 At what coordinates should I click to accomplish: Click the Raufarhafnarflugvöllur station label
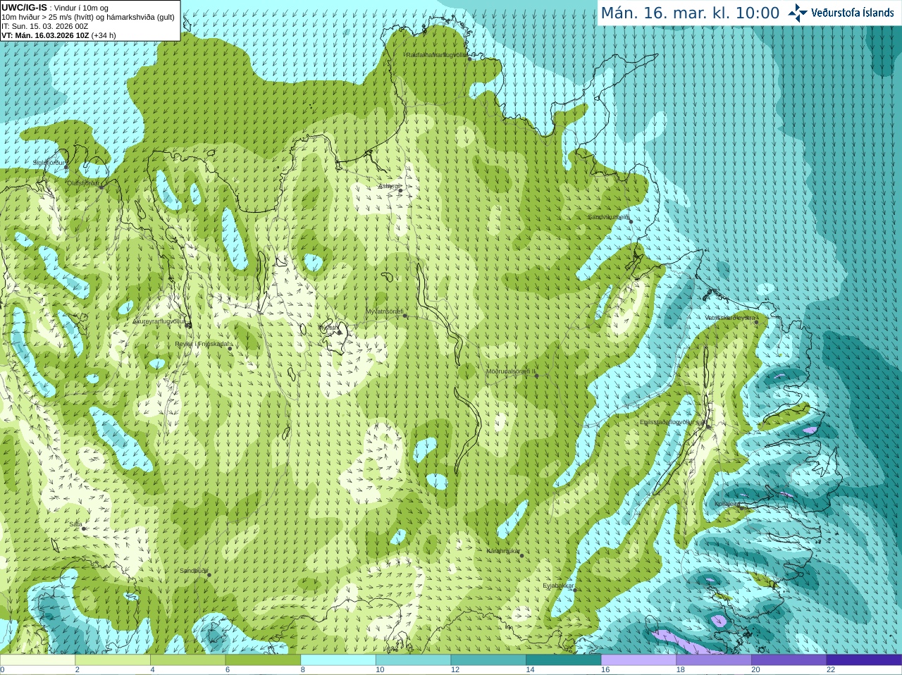[437, 54]
